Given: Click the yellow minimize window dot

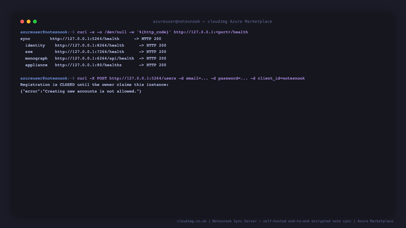Looking at the screenshot, I should 29,22.
